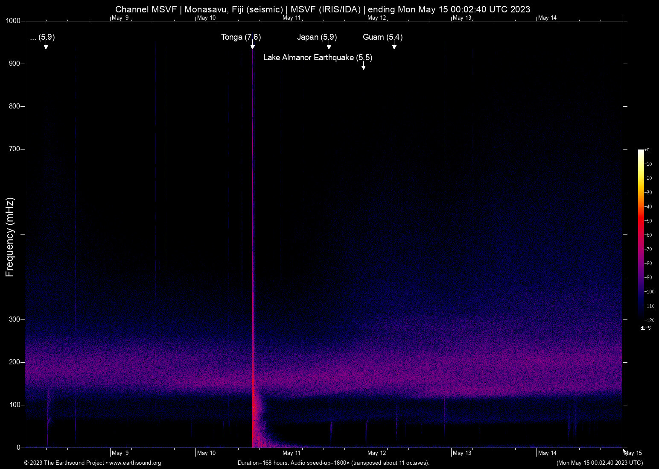
Task: Select the '-120' value on the color scale
Action: (x=650, y=320)
